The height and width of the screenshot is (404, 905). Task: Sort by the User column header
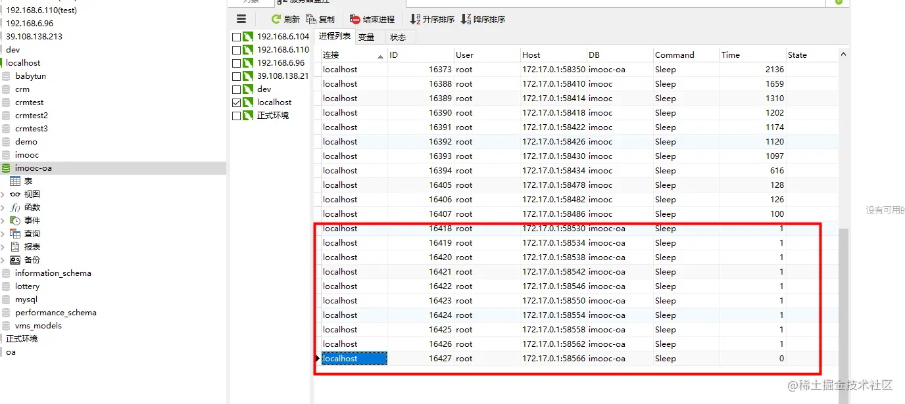point(487,55)
